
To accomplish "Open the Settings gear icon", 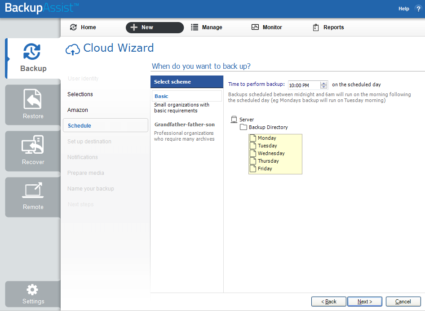I will click(x=32, y=289).
